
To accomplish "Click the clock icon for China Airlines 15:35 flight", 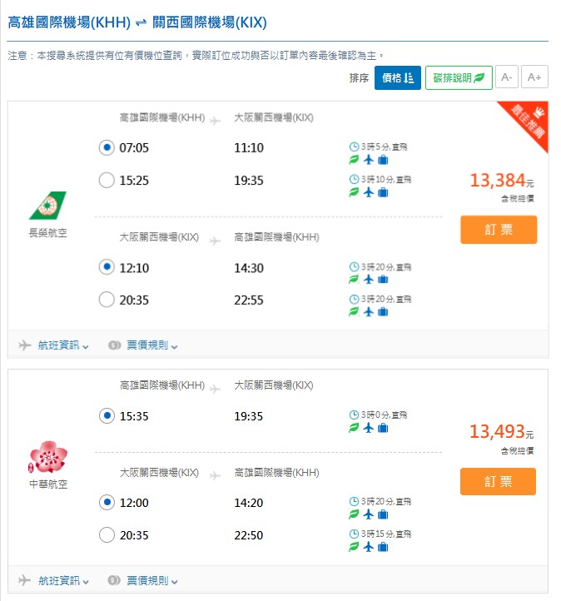I will pyautogui.click(x=354, y=415).
